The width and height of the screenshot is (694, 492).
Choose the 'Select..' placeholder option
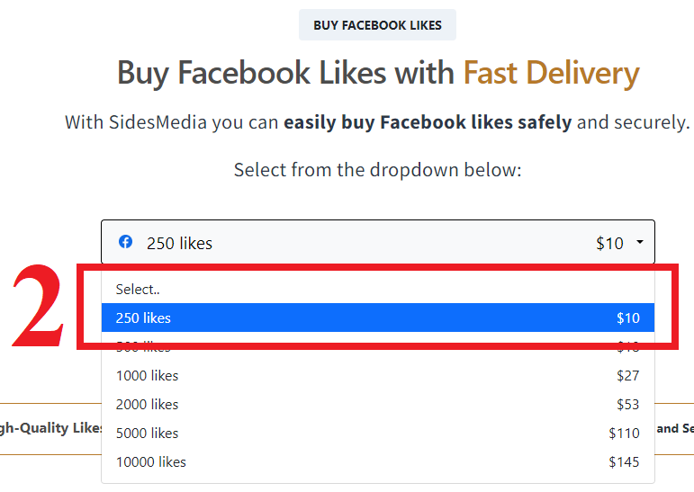point(137,290)
